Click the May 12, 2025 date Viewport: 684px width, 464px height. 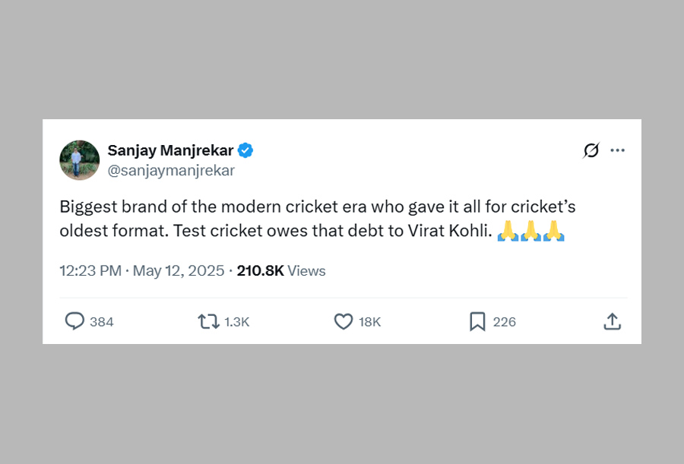point(179,271)
